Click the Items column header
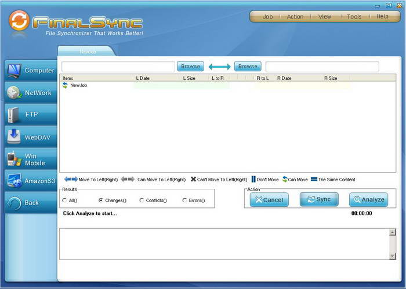The image size is (406, 289). tap(97, 78)
